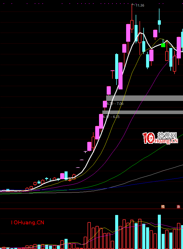
Task: Open the 榜 info marker
Action: [x=163, y=206]
